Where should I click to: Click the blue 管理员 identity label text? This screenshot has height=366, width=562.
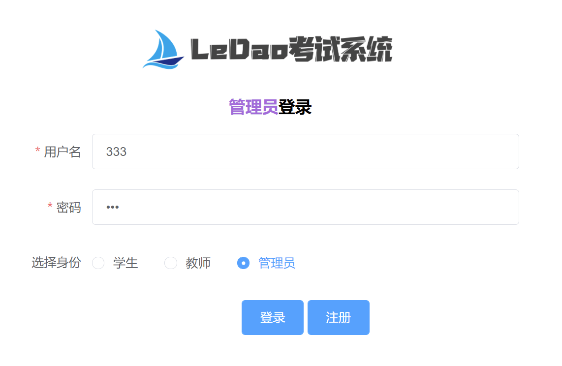(277, 263)
